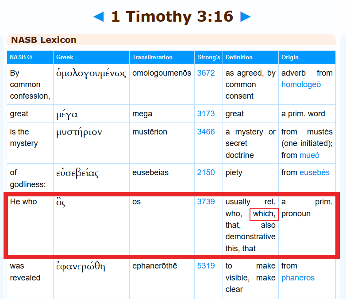Click the definition 'piety'
This screenshot has height=299, width=346.
234,172
